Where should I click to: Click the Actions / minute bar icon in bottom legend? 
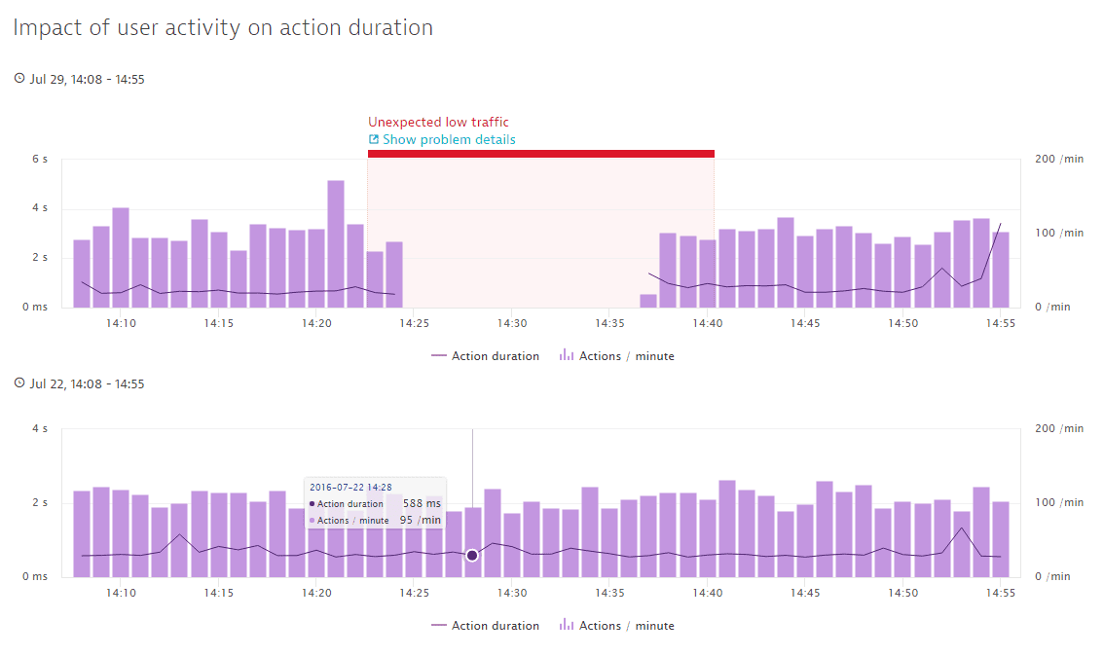coord(566,626)
